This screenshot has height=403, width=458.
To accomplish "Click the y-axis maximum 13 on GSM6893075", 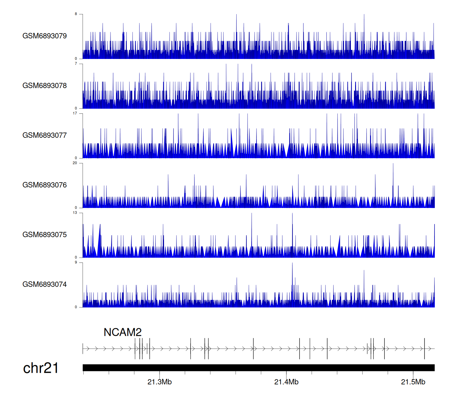I will [x=75, y=213].
